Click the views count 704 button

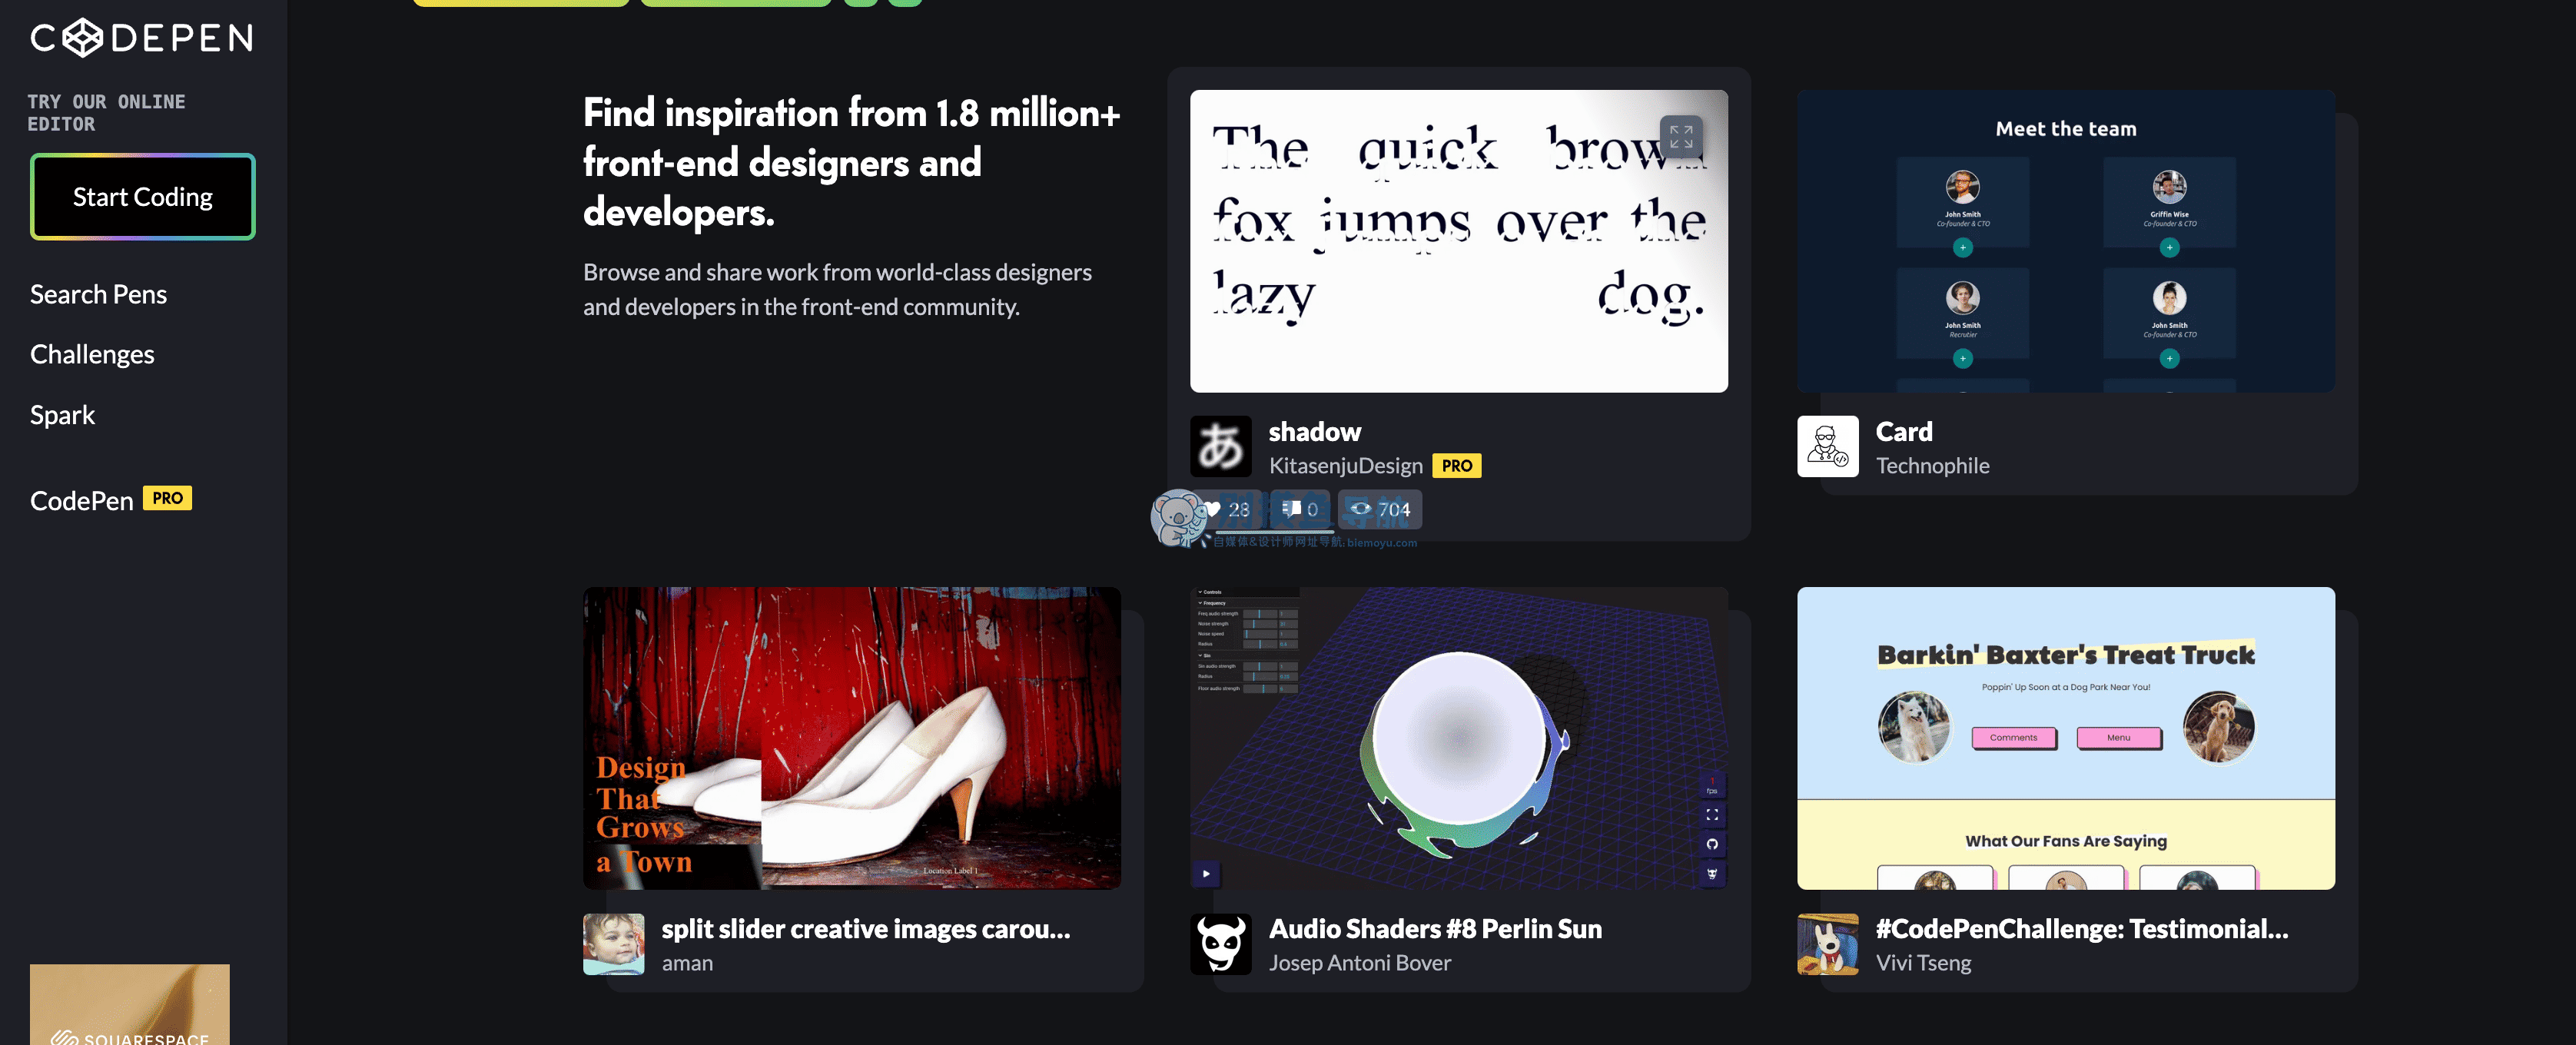[x=1379, y=510]
